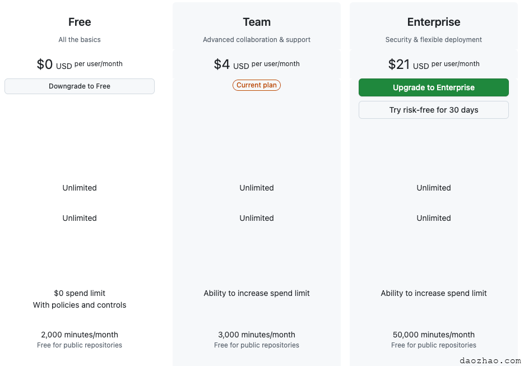This screenshot has height=366, width=524.
Task: Click 'With policies and controls' text
Action: pos(80,305)
